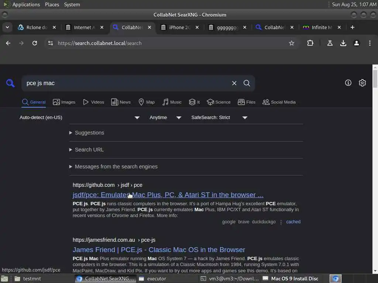Select the It search category

pyautogui.click(x=194, y=102)
